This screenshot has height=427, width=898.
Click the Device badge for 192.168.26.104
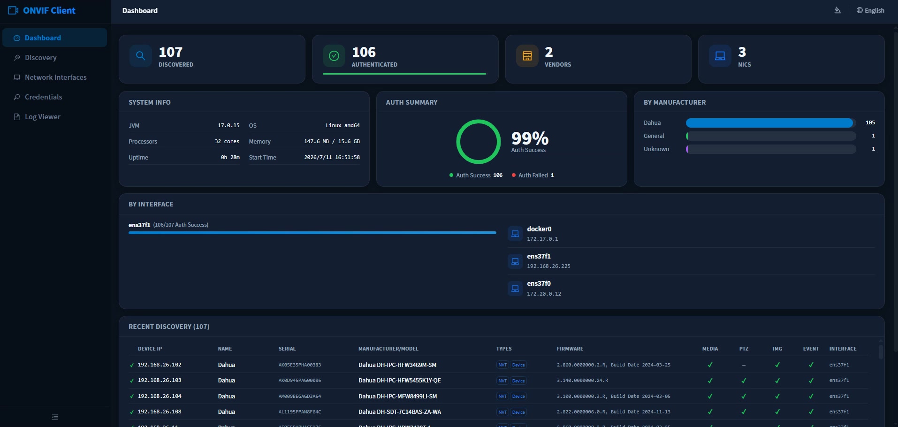tap(518, 396)
